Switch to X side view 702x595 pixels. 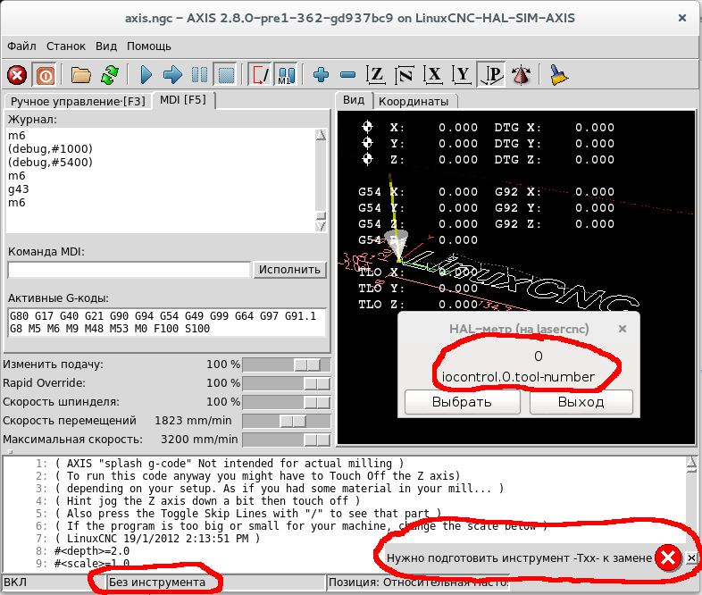coord(433,75)
